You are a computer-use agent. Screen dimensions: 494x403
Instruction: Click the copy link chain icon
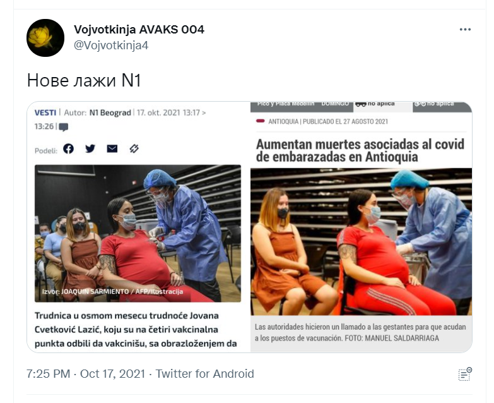[134, 148]
